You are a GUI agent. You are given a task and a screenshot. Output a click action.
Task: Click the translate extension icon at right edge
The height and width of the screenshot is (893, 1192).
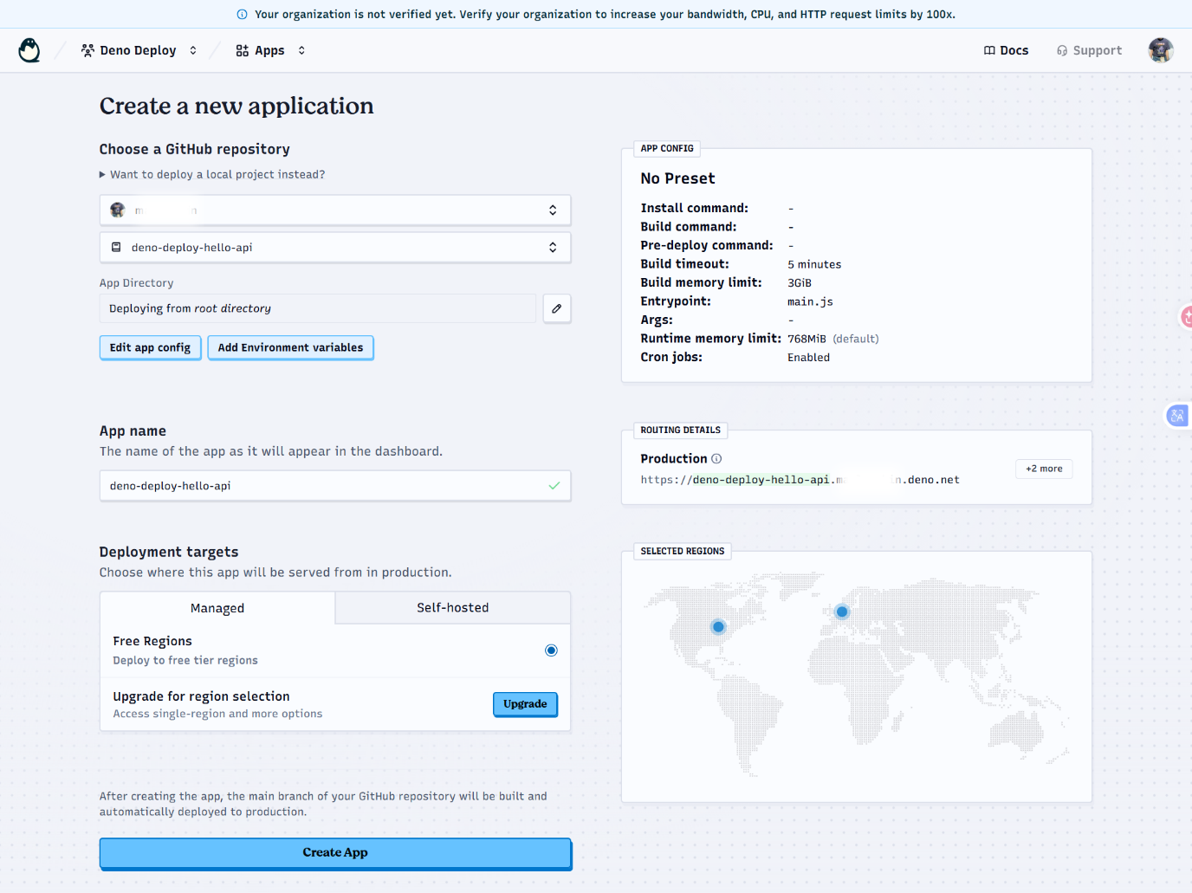[x=1178, y=416]
